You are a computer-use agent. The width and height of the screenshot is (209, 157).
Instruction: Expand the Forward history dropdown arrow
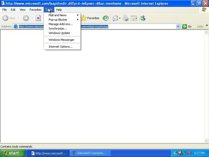click(32, 18)
